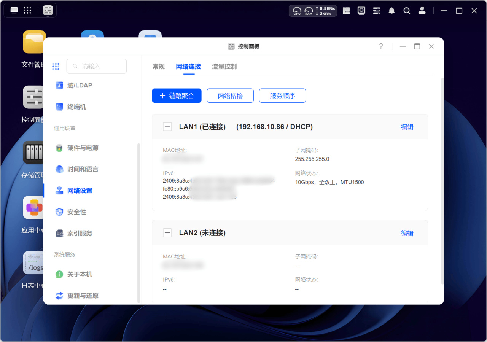
Task: Click the sidebar vertical scrollbar
Action: (x=138, y=223)
